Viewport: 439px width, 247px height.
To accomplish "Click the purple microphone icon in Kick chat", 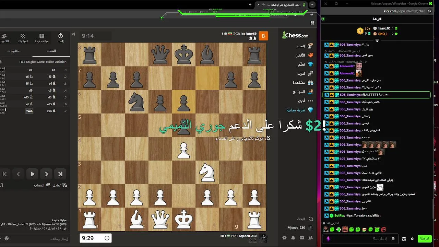I will 328,239.
